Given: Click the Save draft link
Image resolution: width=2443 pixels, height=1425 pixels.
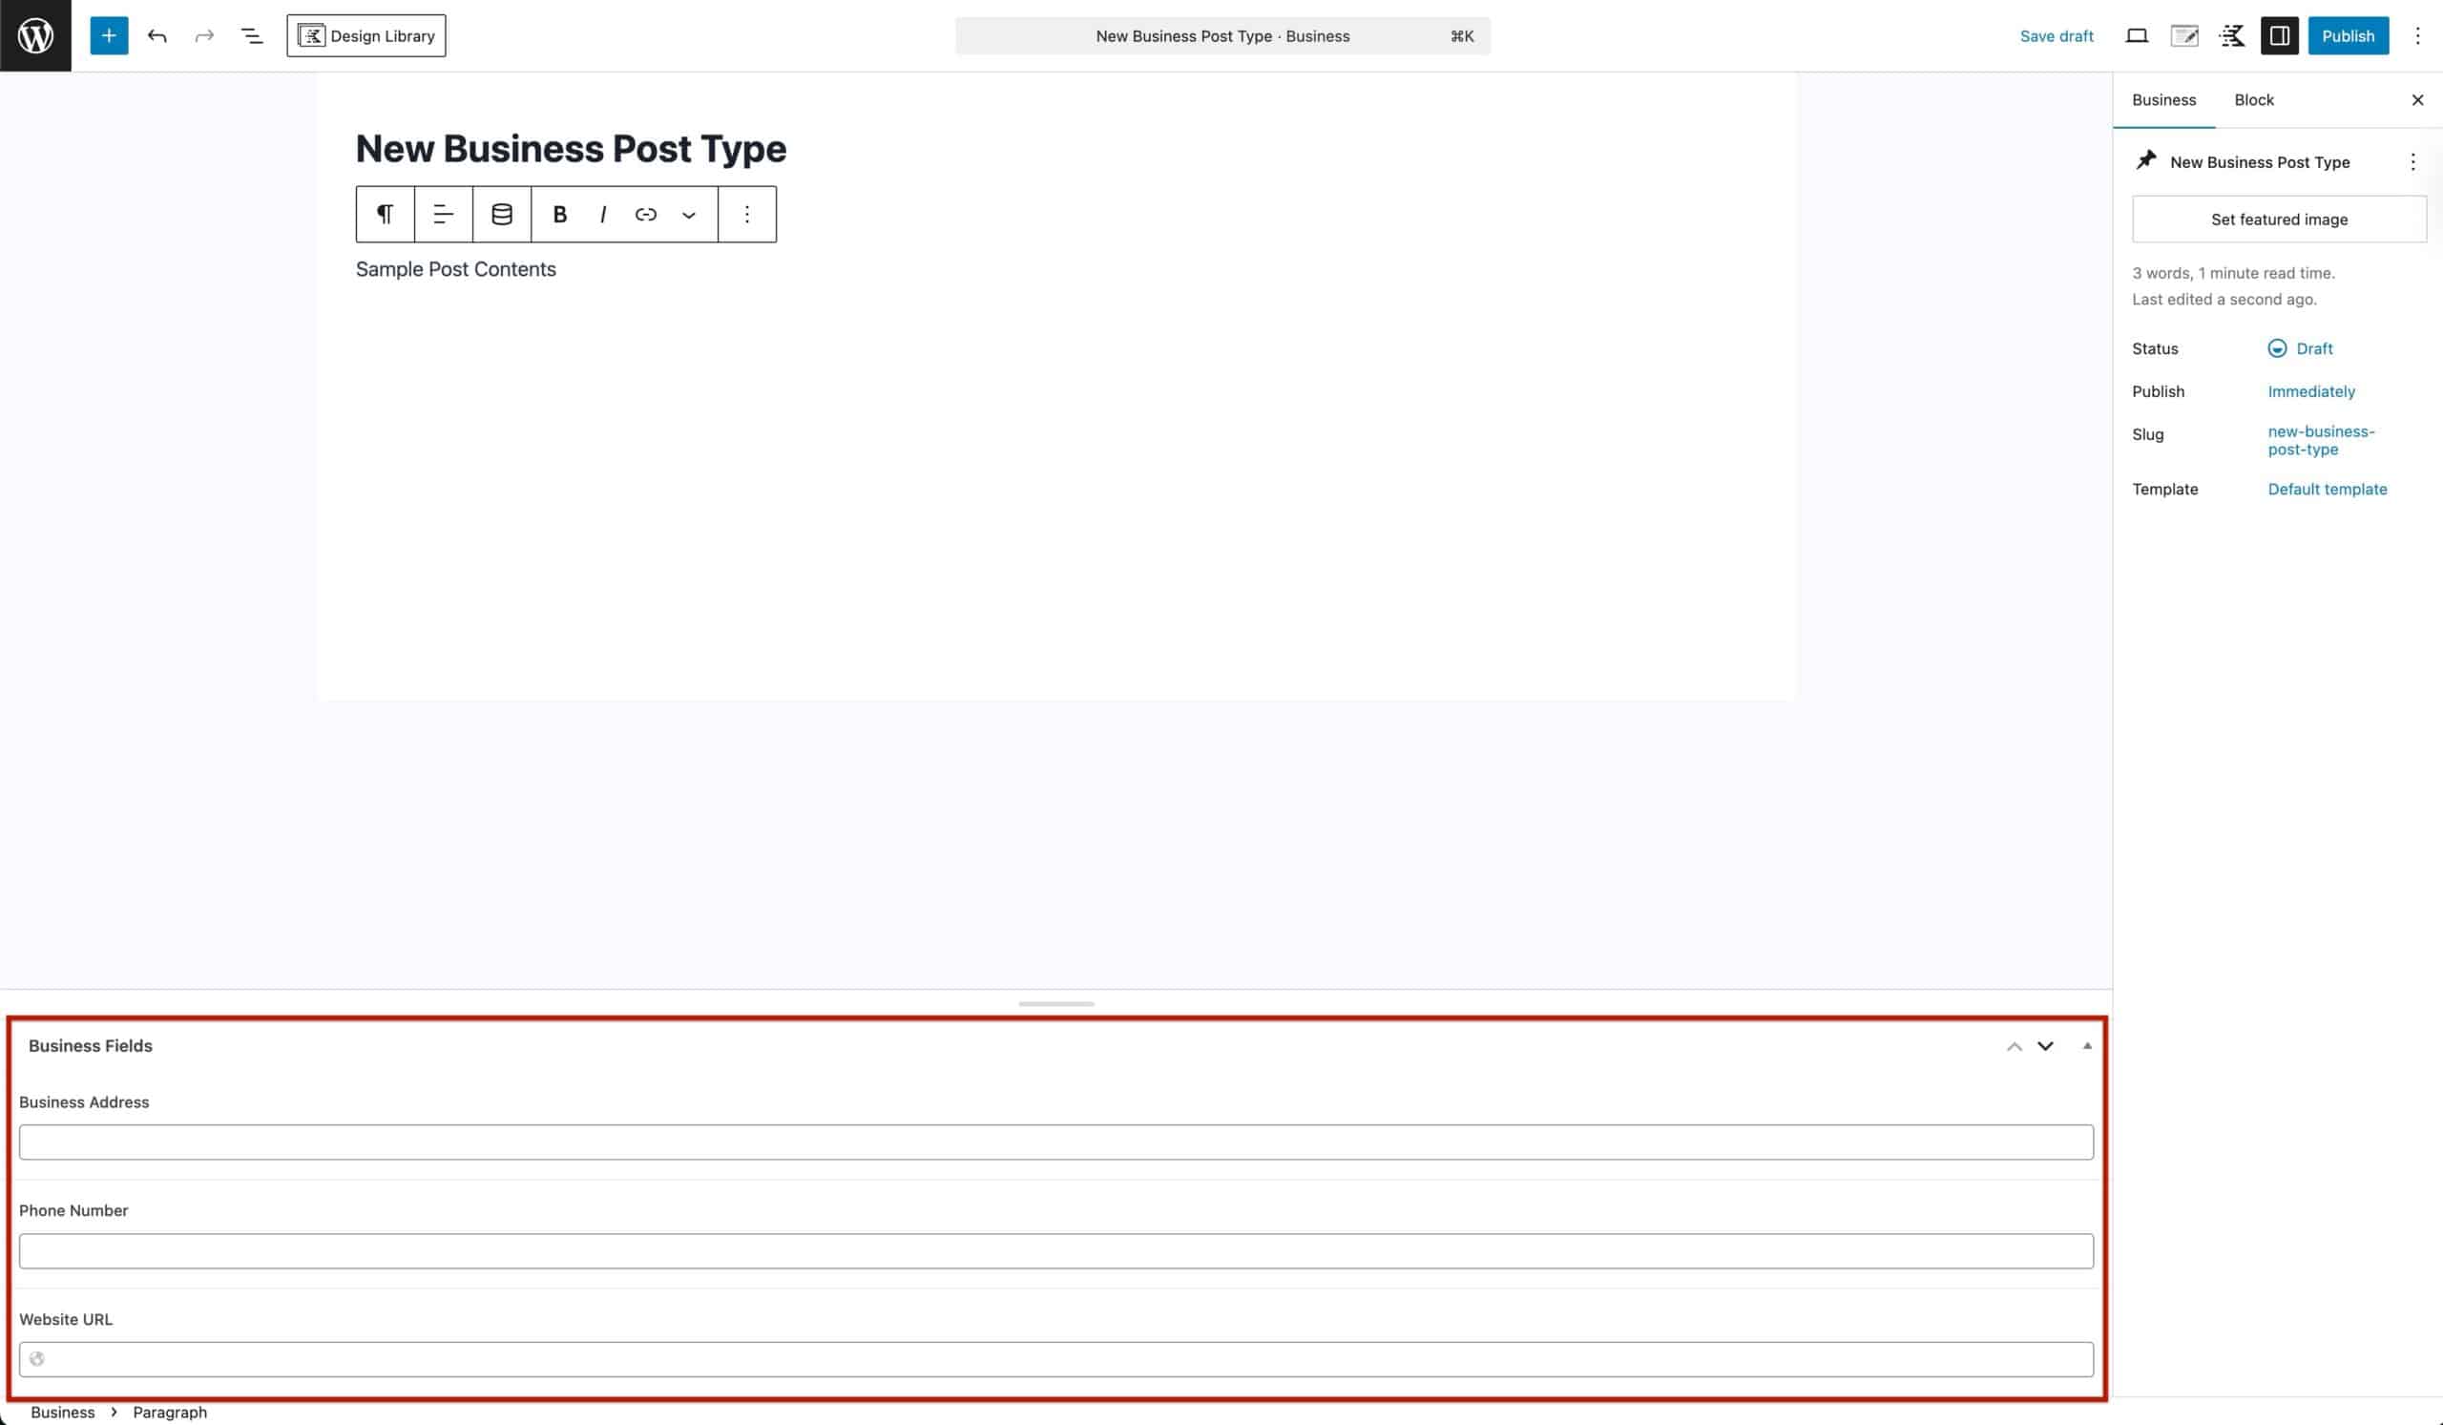Looking at the screenshot, I should (2057, 36).
